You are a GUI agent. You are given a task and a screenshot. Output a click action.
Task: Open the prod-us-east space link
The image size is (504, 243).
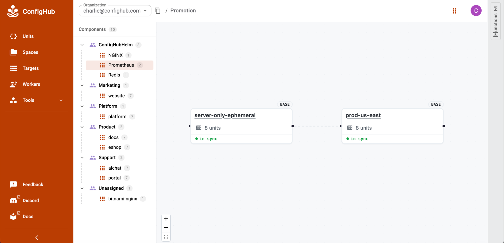(363, 115)
